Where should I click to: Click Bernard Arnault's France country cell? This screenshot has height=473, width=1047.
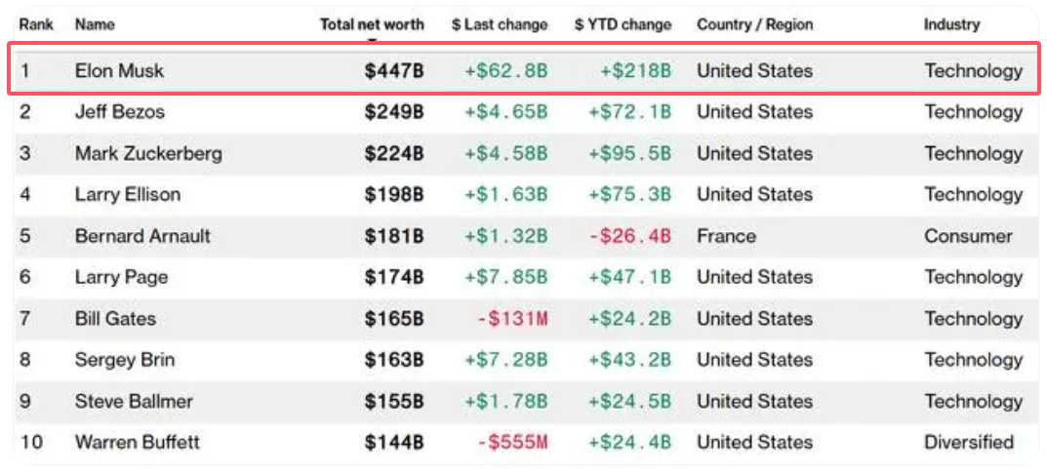(726, 236)
